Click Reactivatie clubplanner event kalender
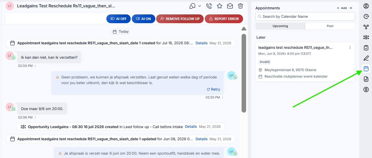The height and width of the screenshot is (158, 372). pos(296,76)
